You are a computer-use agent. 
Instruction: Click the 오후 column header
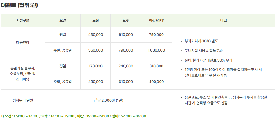point(126,20)
